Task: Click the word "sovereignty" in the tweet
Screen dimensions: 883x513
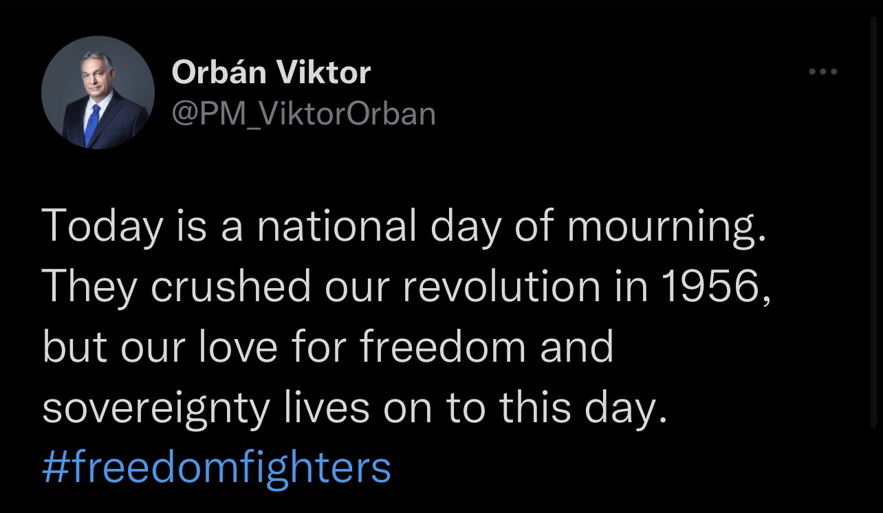Action: pos(155,408)
